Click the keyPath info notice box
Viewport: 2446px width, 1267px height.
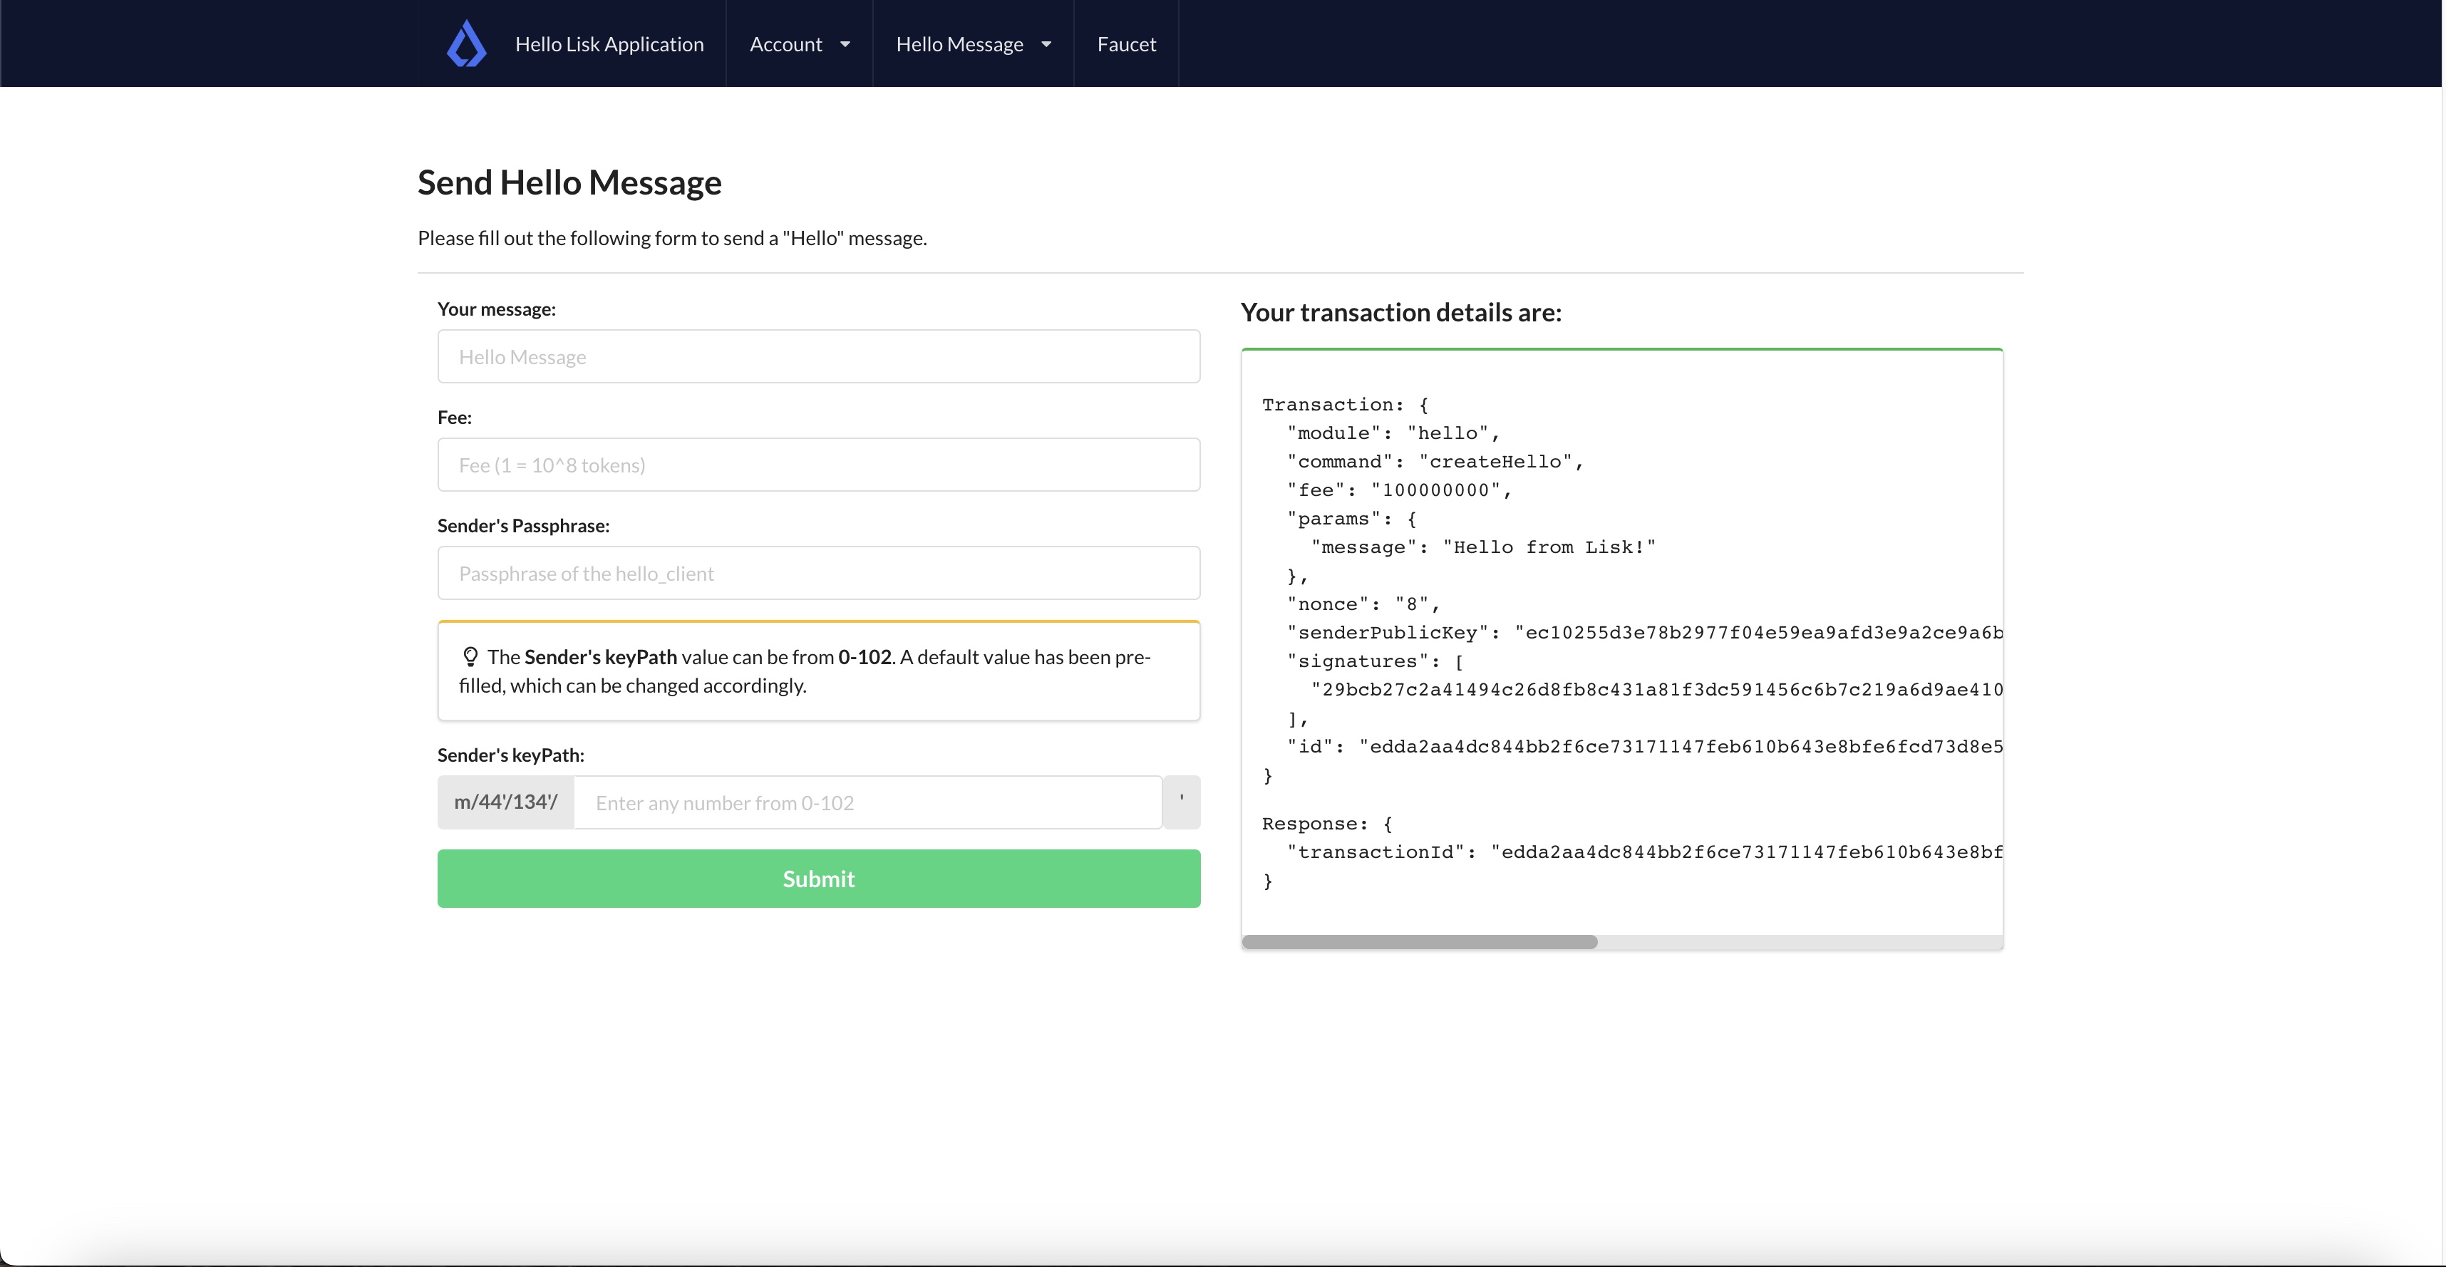click(818, 671)
